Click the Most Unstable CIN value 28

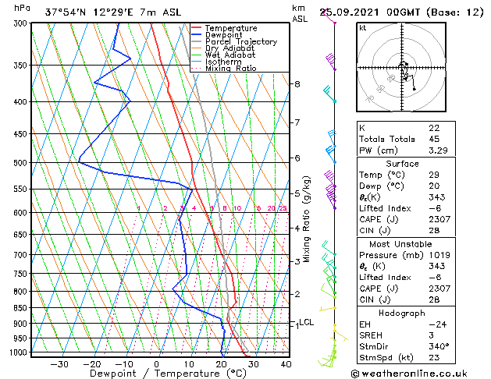pos(434,299)
